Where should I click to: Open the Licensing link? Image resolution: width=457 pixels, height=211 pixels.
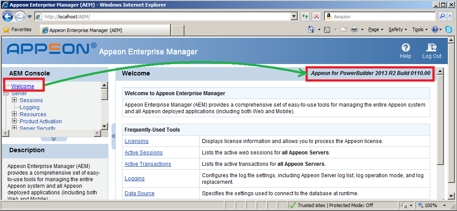point(137,141)
